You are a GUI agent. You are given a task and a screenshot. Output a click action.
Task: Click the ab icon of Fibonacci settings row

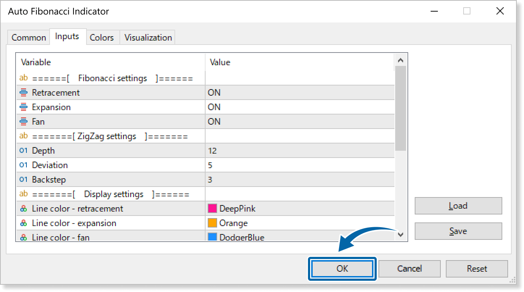(24, 78)
